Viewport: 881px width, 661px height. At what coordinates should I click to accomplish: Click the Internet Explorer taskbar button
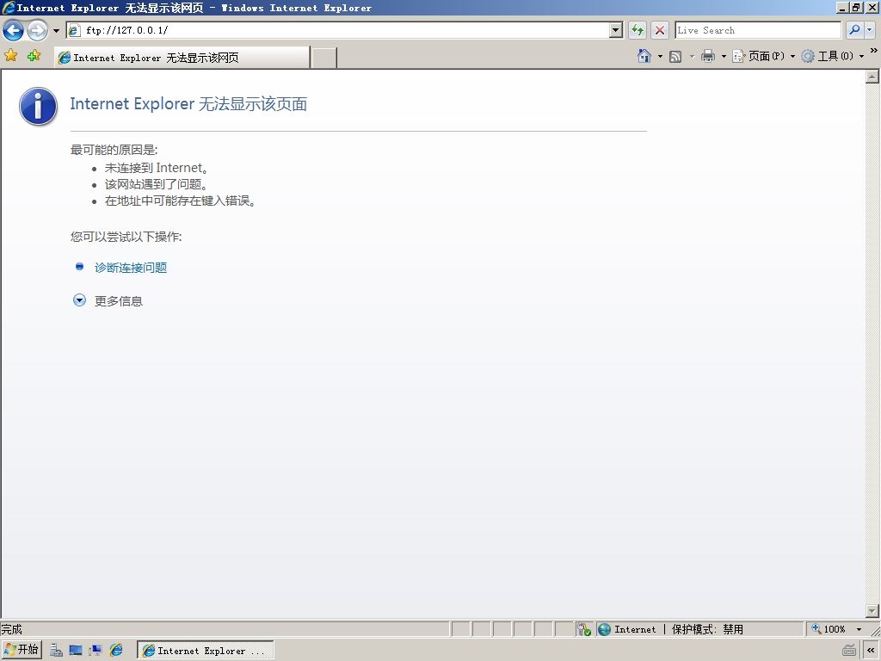[x=205, y=651]
